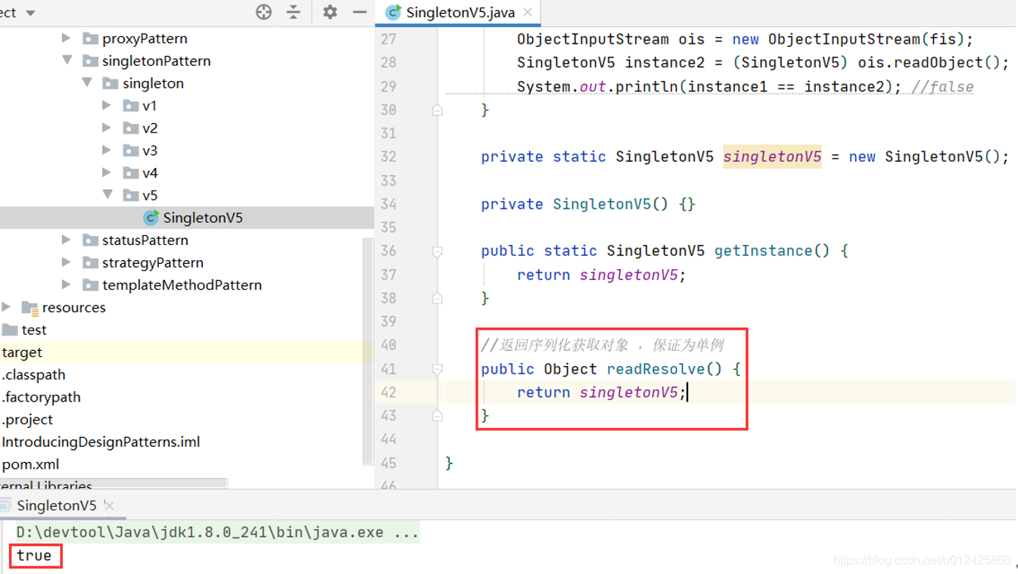Hide the project tool window with minimize icon
This screenshot has width=1018, height=574.
(360, 12)
